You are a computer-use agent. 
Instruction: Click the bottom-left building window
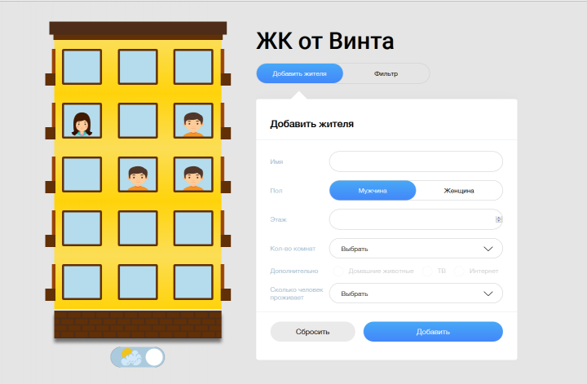82,282
